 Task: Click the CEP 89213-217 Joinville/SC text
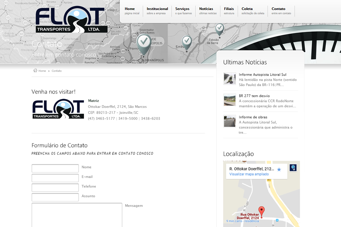(x=113, y=112)
